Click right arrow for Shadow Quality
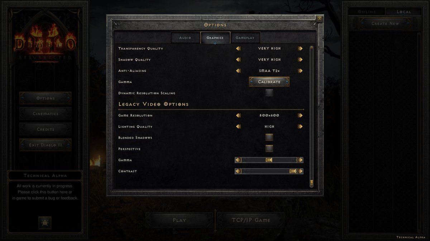This screenshot has width=430, height=241. 300,60
